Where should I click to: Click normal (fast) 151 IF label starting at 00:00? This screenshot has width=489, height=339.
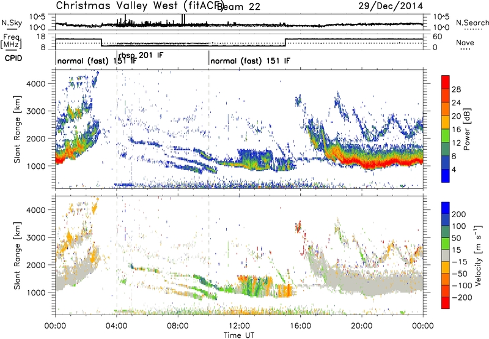pos(97,61)
